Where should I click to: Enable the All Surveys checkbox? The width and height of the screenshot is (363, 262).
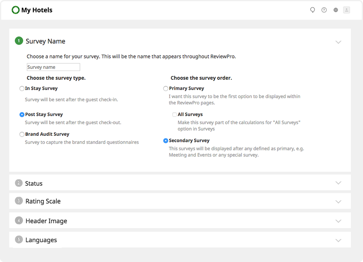[x=175, y=115]
